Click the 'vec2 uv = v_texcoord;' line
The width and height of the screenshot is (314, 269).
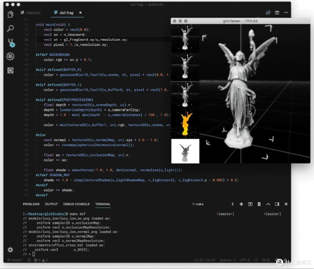point(65,35)
